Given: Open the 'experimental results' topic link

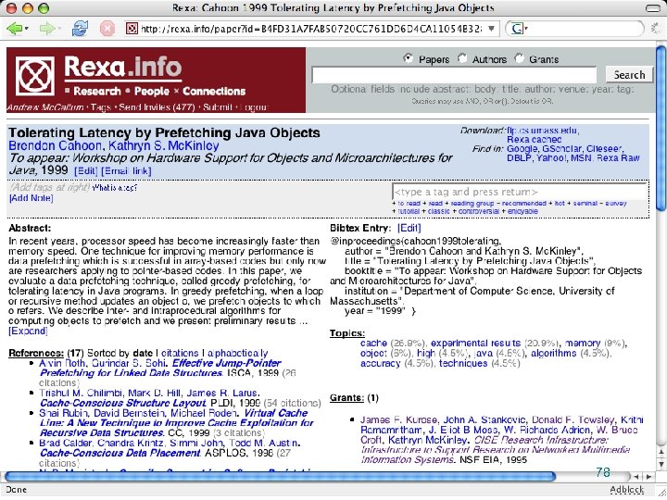Looking at the screenshot, I should pos(475,344).
